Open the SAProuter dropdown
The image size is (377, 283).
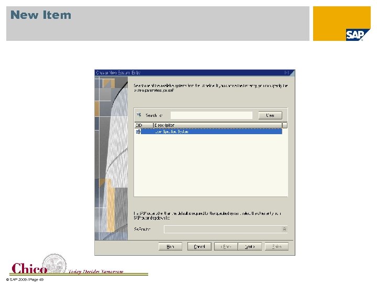tap(284, 230)
